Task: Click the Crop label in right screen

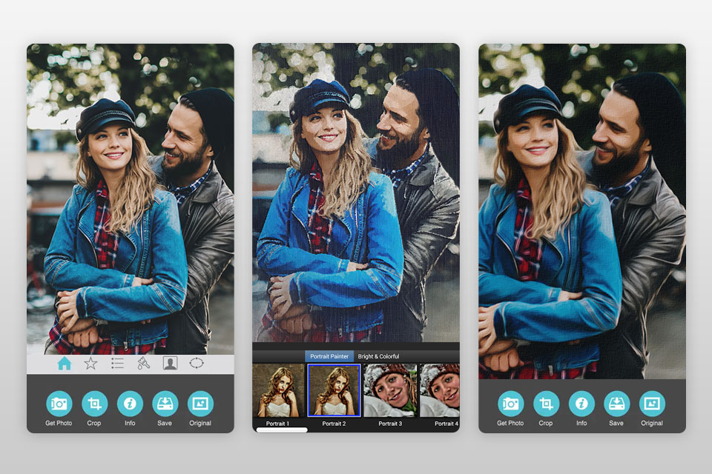Action: tap(545, 423)
